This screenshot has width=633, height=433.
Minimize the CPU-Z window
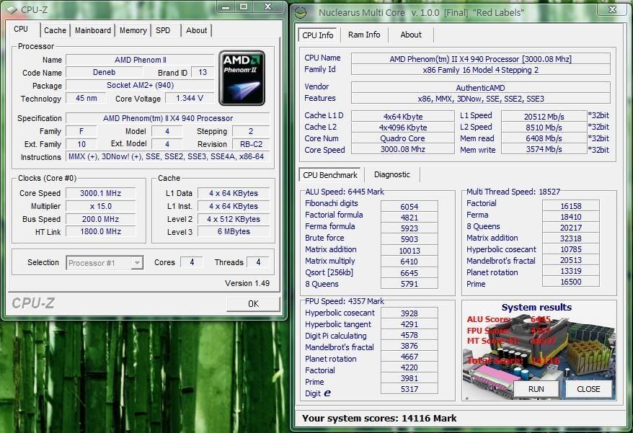click(226, 7)
